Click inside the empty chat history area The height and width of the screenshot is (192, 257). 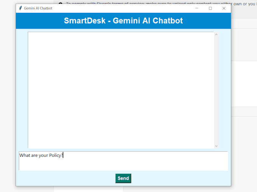click(121, 90)
